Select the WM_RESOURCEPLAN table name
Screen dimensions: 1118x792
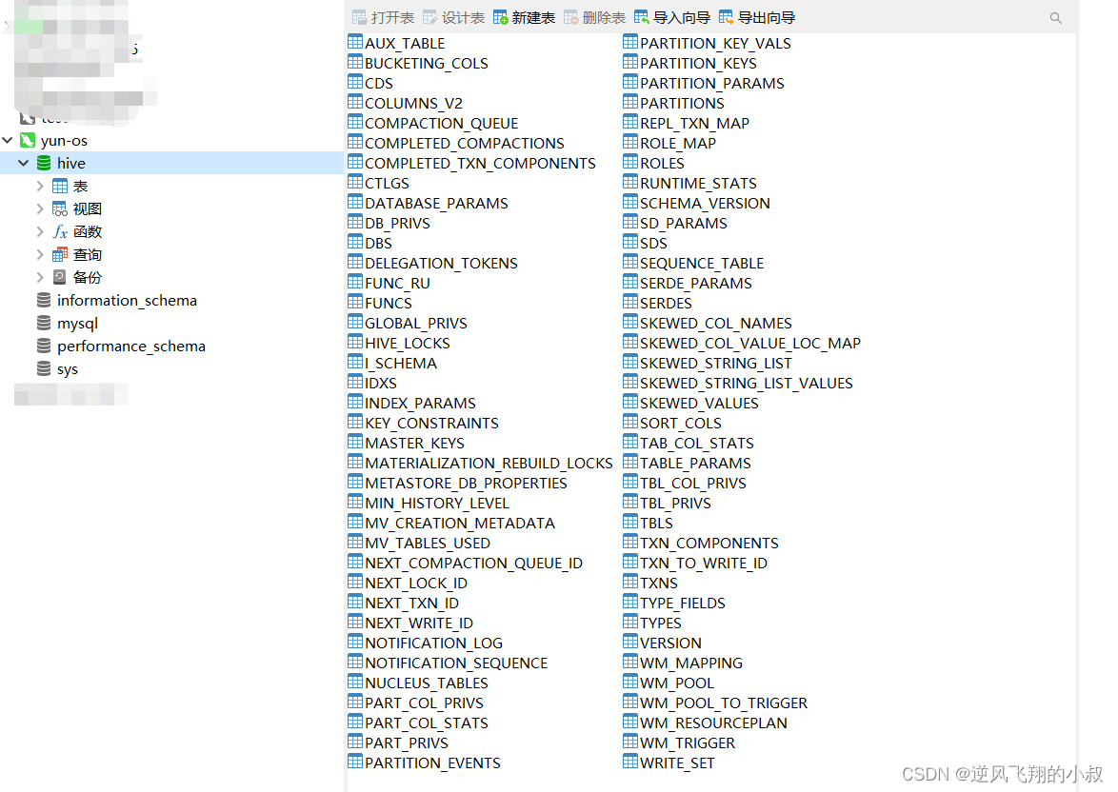713,723
